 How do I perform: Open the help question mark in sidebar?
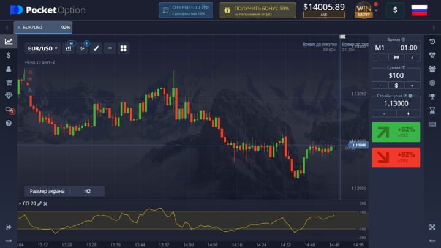click(9, 123)
